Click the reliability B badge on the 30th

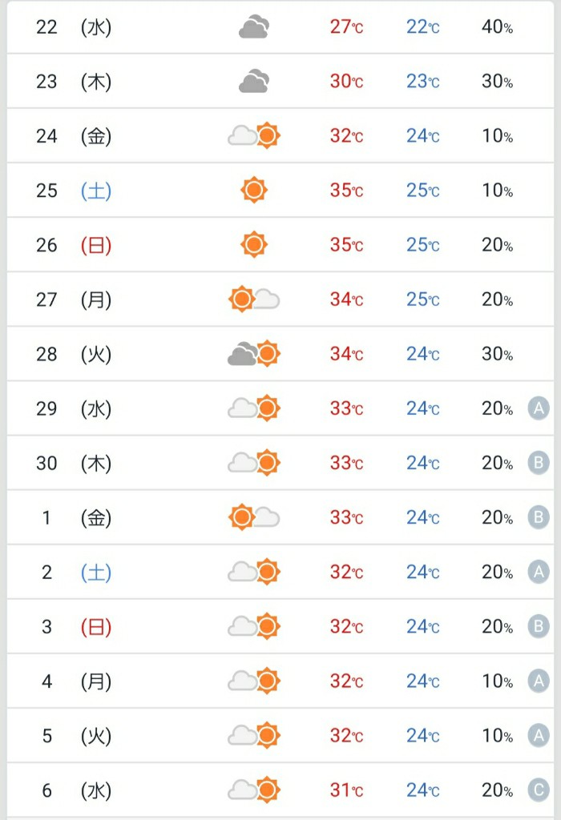(539, 463)
